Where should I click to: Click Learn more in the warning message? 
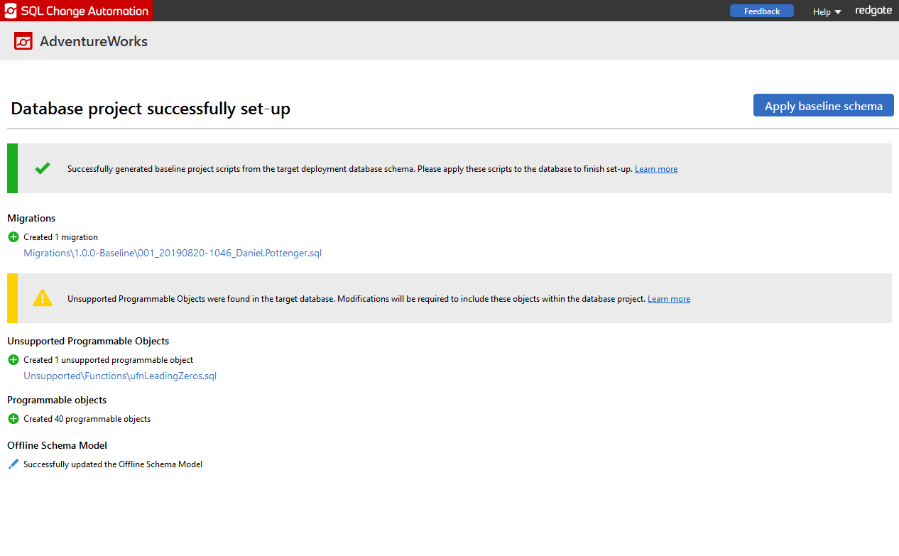tap(668, 299)
